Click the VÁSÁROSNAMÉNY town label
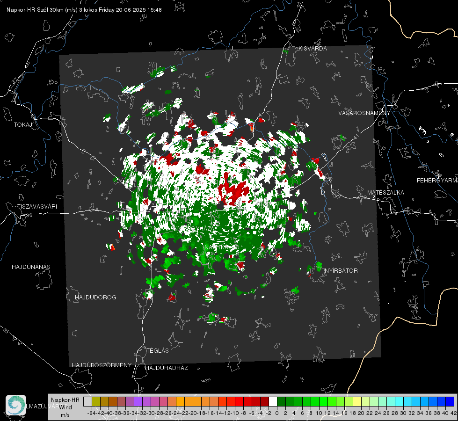 pyautogui.click(x=364, y=113)
